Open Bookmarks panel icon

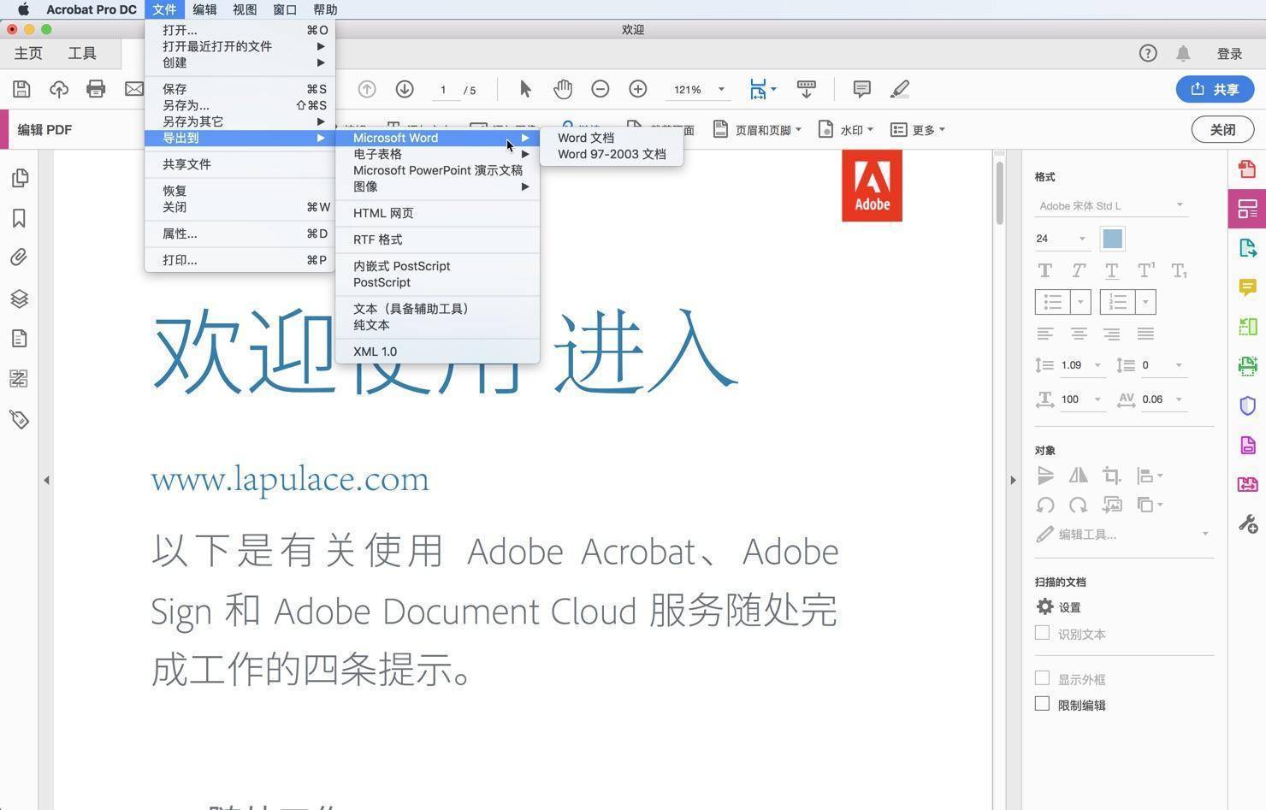click(19, 218)
